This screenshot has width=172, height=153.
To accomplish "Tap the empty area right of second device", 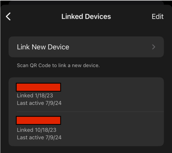I will click(x=122, y=129).
